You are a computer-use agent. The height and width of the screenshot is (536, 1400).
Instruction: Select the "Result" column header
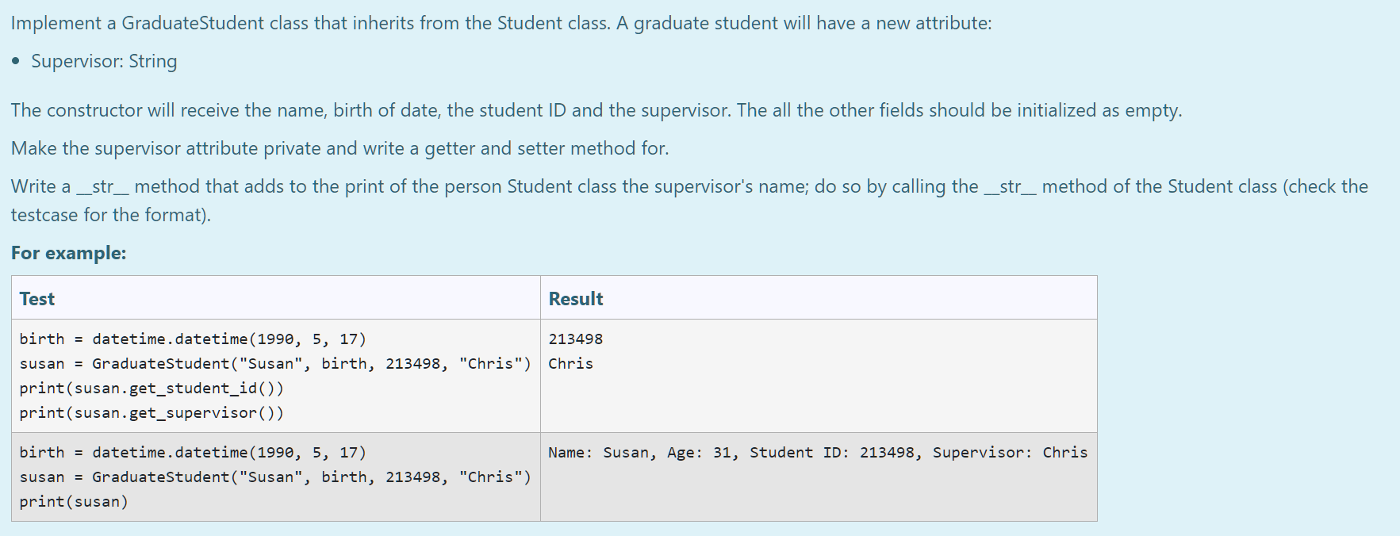tap(576, 299)
